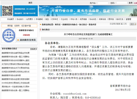
Task: Open article 首都要素市场协会第一届三次理事会
Action: point(15,57)
